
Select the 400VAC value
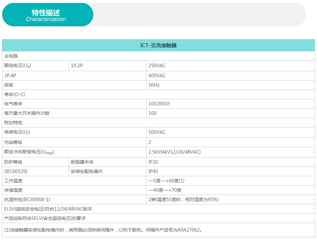click(x=157, y=76)
